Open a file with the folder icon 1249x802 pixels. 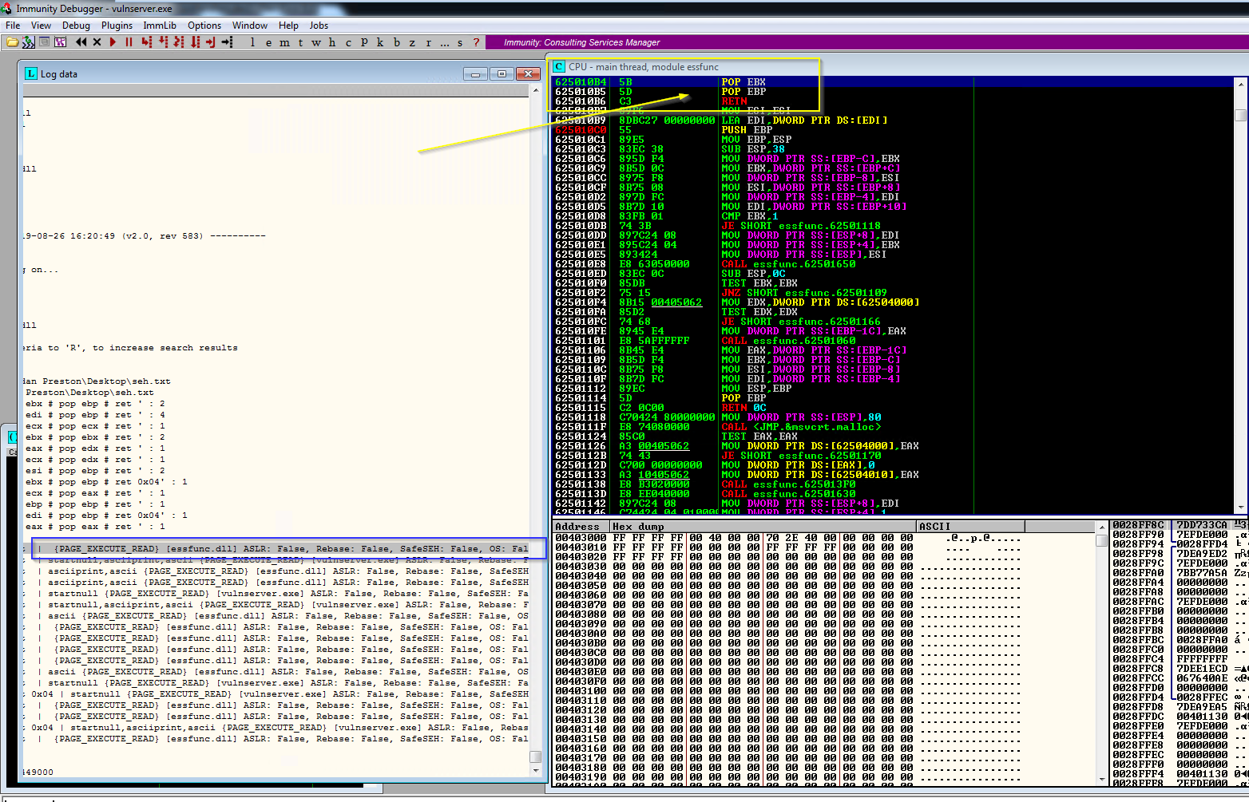pyautogui.click(x=12, y=42)
